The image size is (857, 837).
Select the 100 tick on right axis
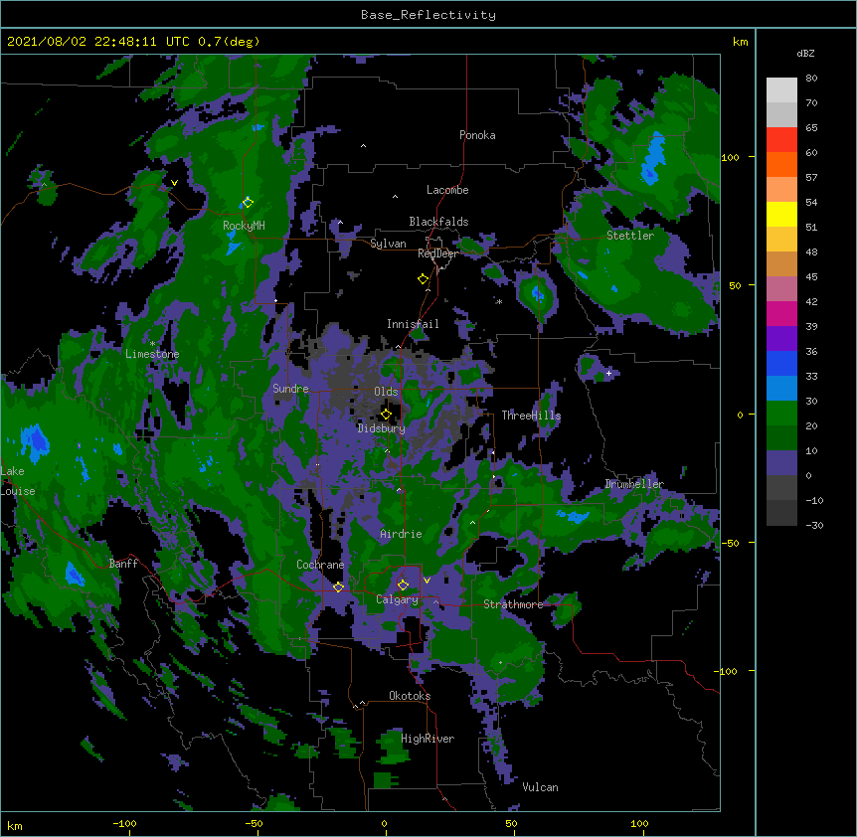pos(730,157)
